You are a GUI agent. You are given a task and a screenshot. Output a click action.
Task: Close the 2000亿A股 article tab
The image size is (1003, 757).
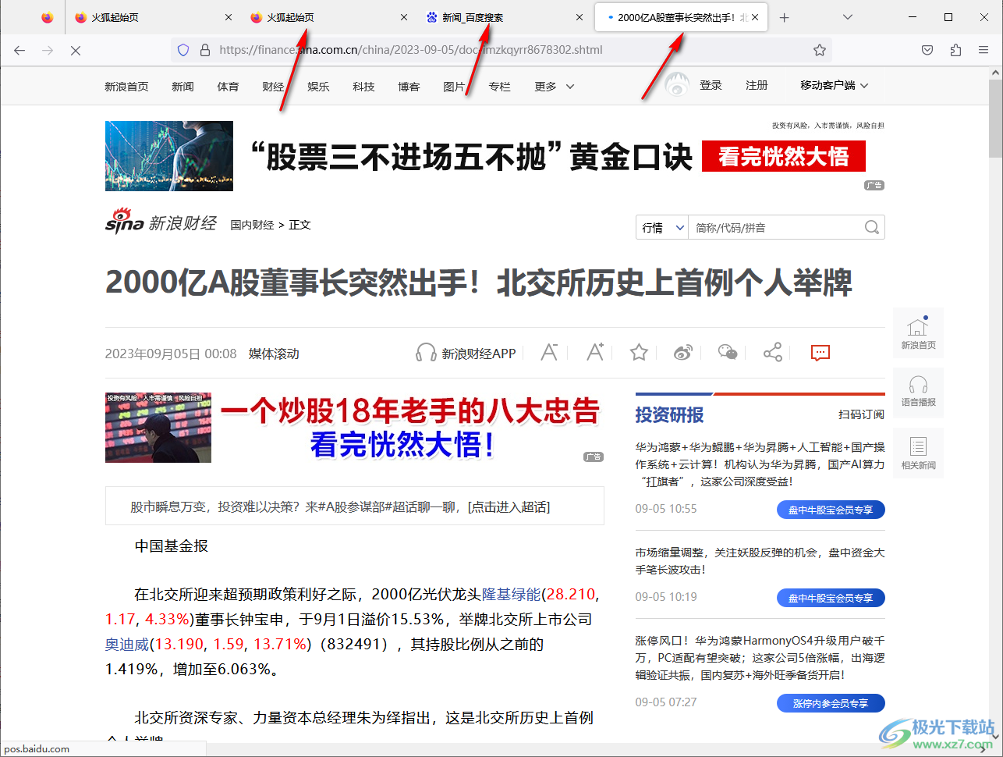(x=755, y=17)
